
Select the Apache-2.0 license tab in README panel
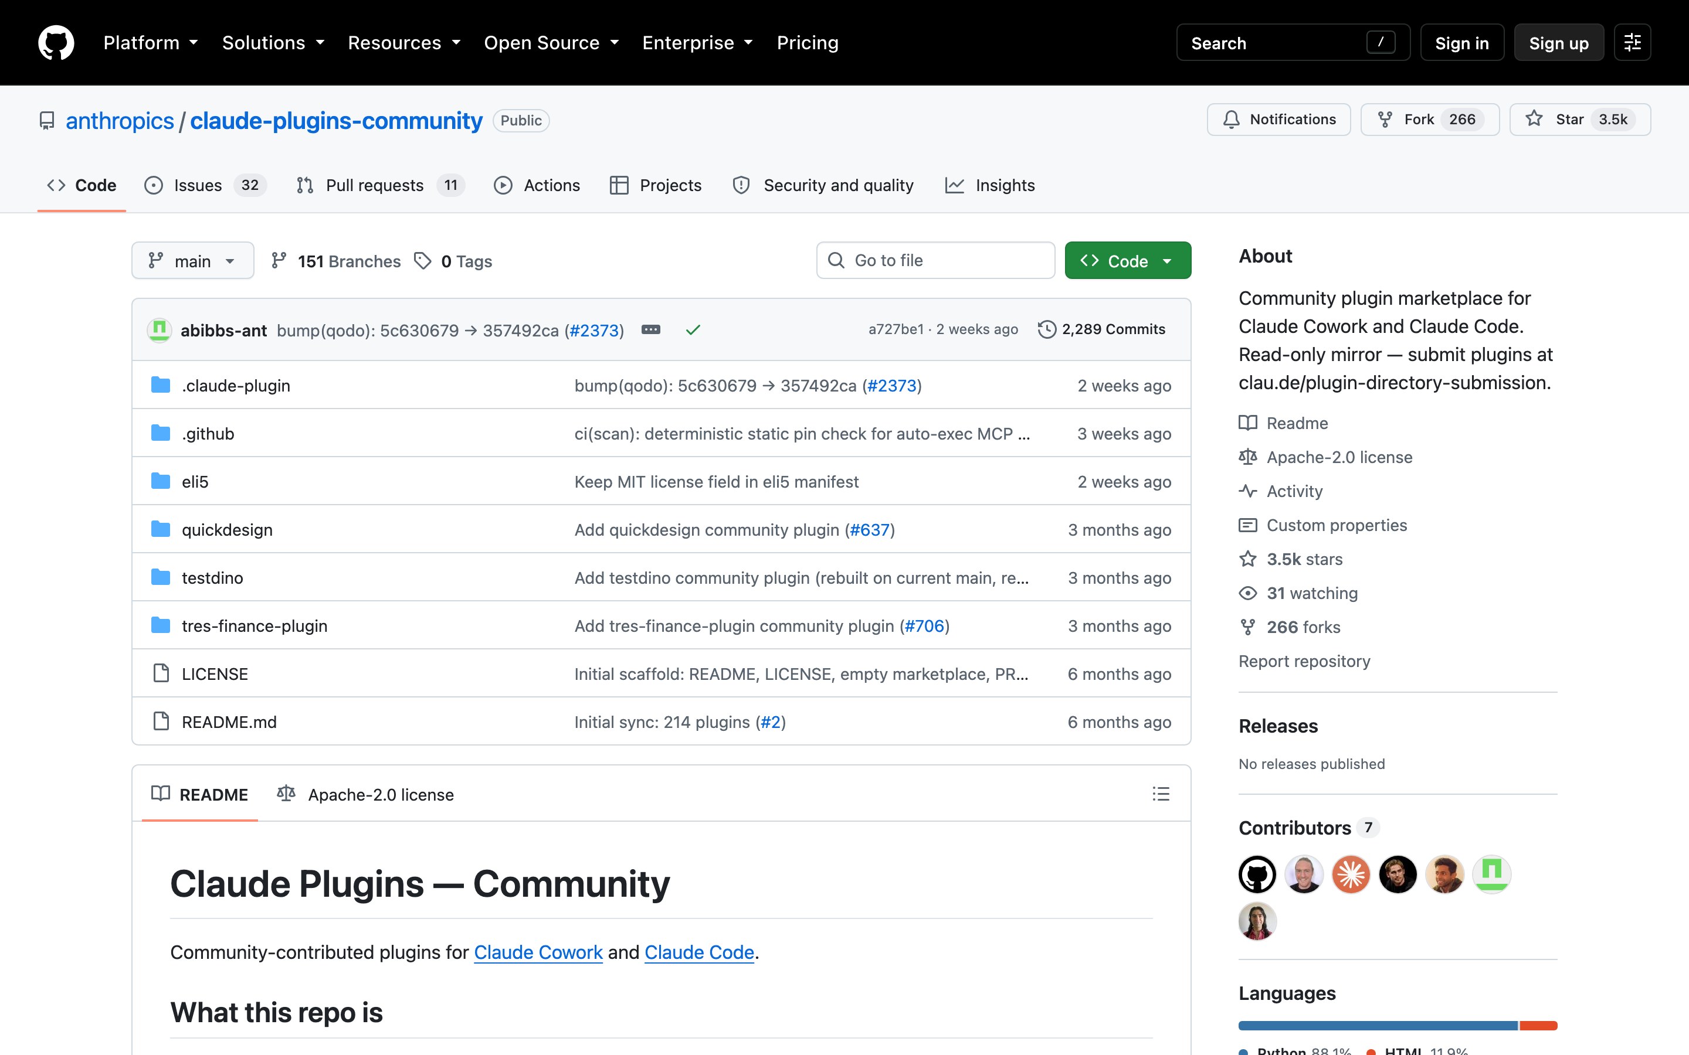pos(365,794)
